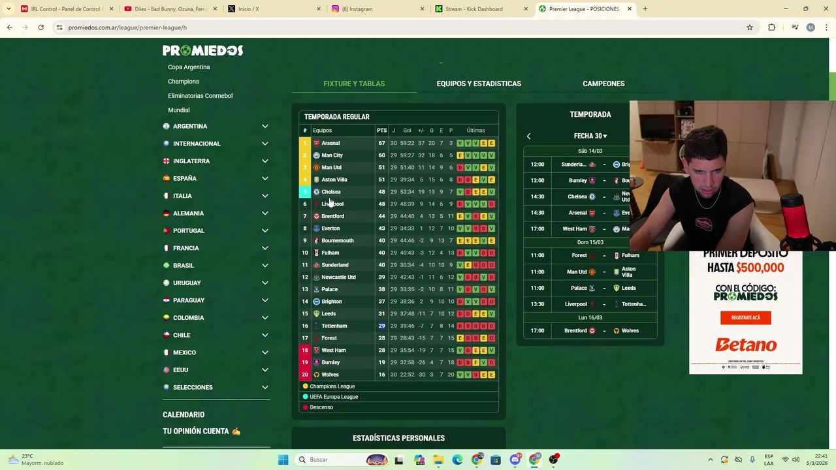Click REGISTRATE ACÁ button in Betano ad
The height and width of the screenshot is (470, 836).
pyautogui.click(x=745, y=318)
